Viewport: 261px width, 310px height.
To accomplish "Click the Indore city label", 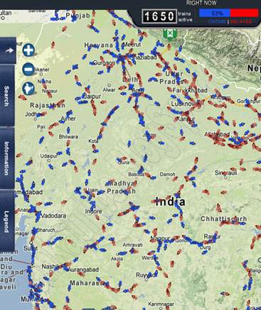I will coord(93,211).
